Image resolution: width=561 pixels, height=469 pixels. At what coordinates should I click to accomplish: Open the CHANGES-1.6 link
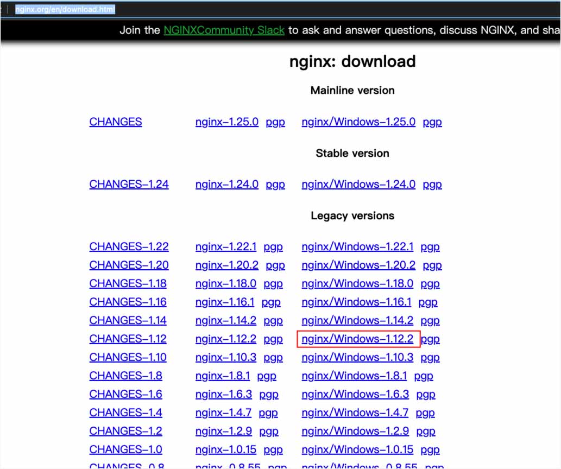coord(125,394)
